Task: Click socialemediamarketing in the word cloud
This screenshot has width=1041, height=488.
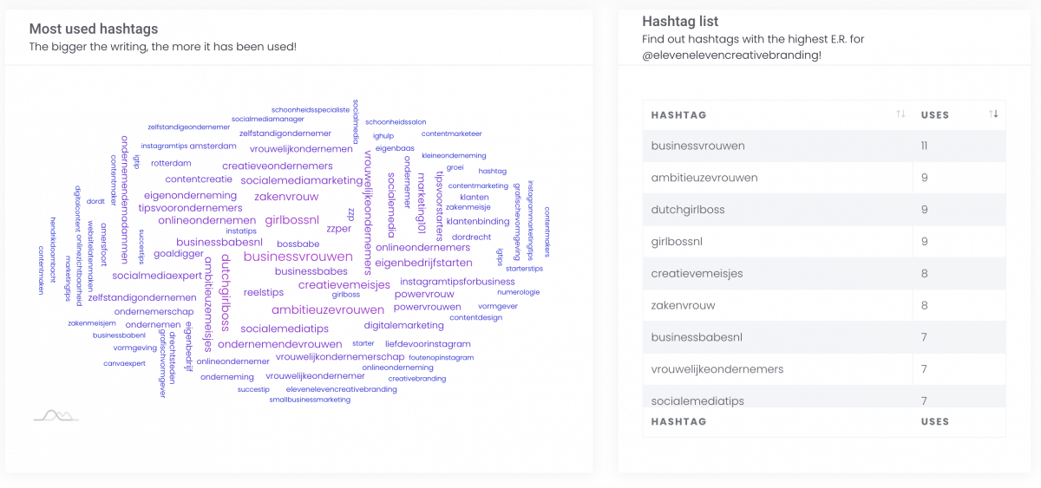Action: click(x=301, y=180)
